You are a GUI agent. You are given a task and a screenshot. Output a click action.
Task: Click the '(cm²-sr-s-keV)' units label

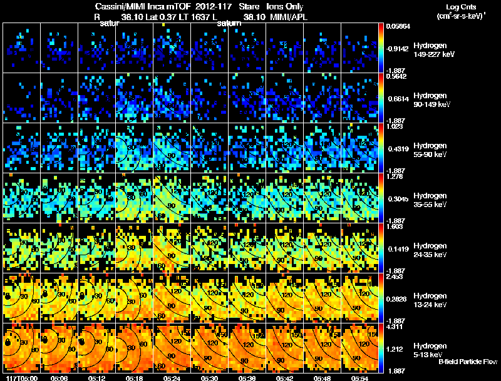[461, 16]
